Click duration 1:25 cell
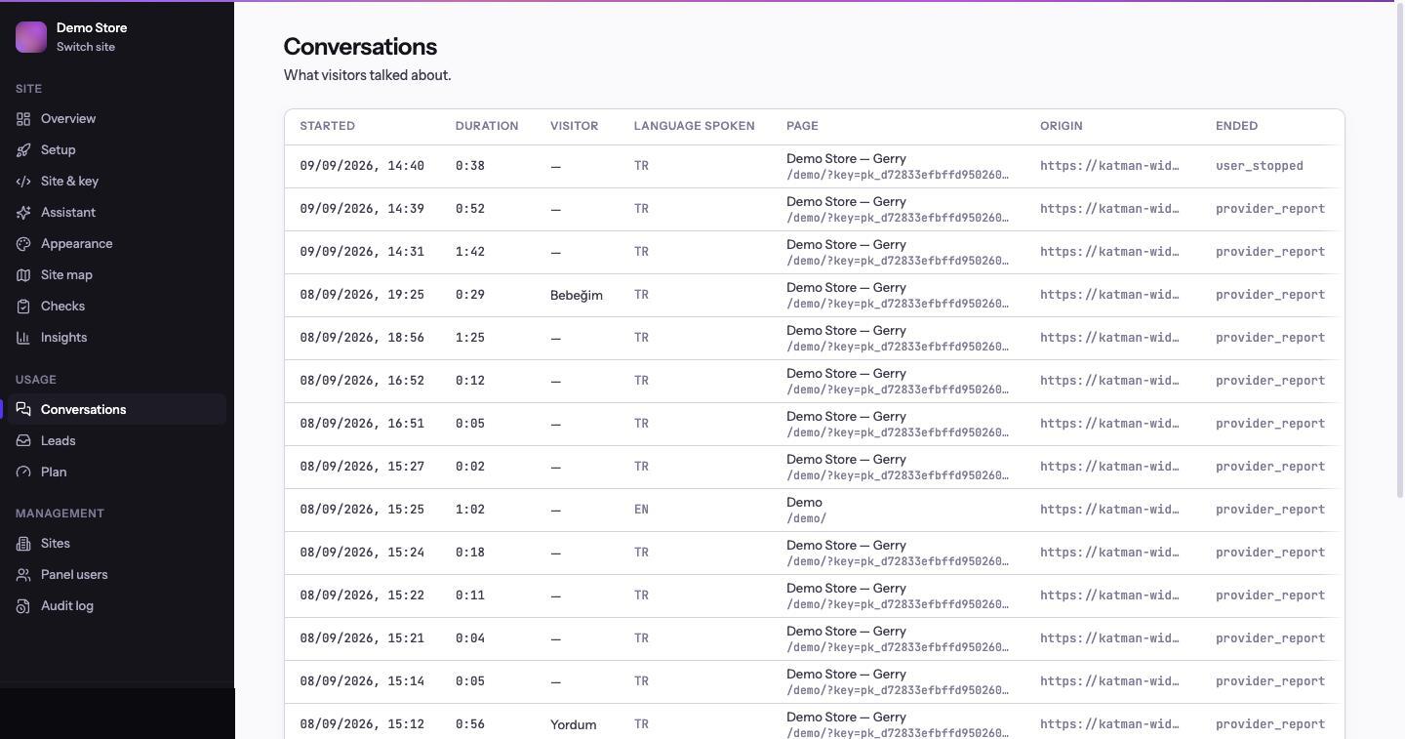Screen dimensions: 1405x739 pyautogui.click(x=469, y=338)
